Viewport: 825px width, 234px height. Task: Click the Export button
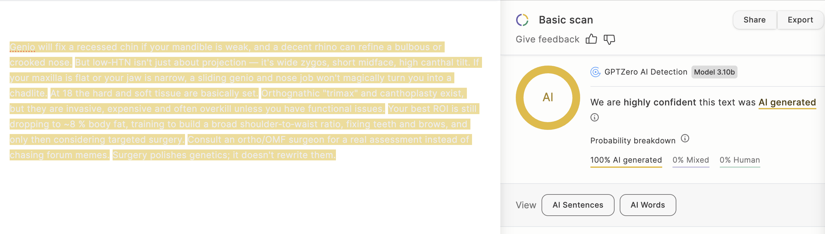tap(800, 20)
